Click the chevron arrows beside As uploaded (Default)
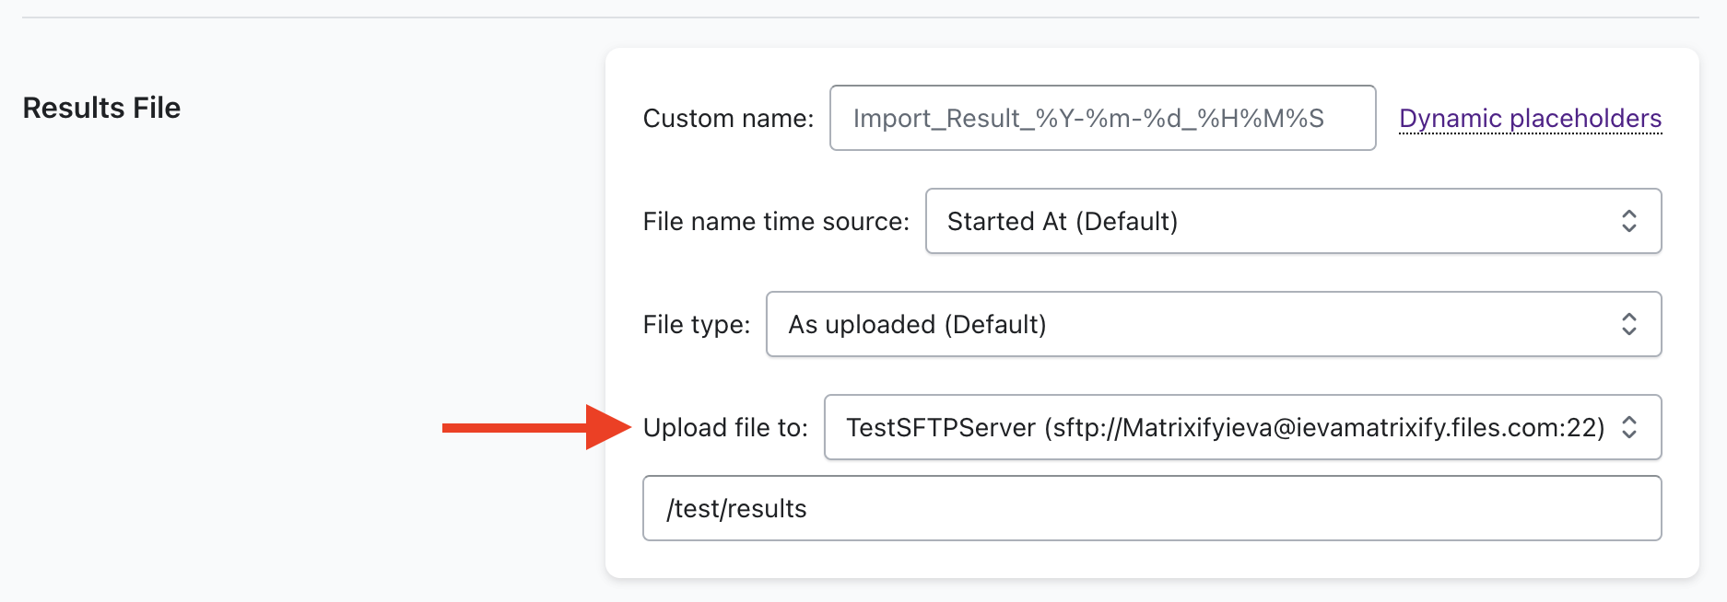1727x602 pixels. tap(1628, 325)
